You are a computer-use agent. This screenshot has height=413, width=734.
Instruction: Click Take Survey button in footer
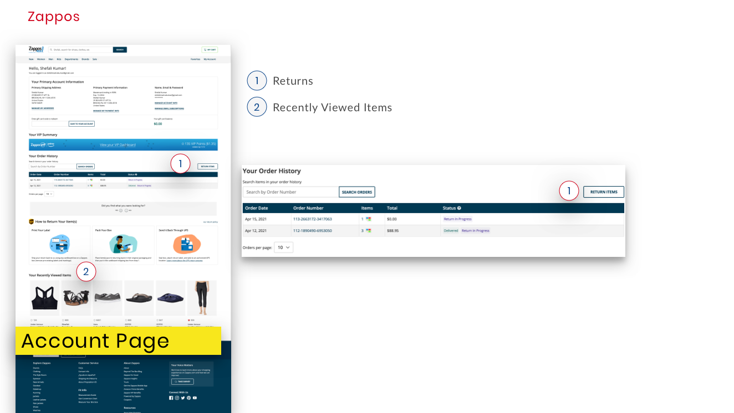182,381
